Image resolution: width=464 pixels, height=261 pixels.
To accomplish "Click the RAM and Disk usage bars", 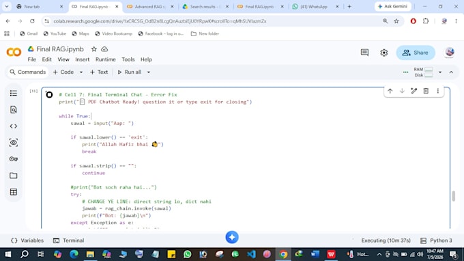I will coord(424,72).
